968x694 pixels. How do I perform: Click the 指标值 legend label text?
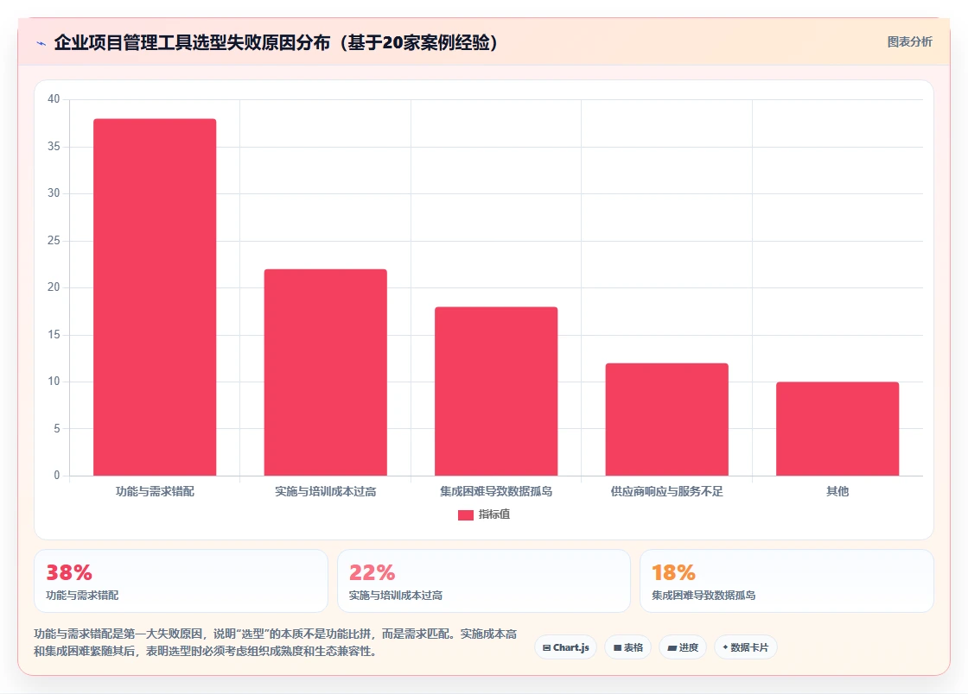[x=494, y=514]
